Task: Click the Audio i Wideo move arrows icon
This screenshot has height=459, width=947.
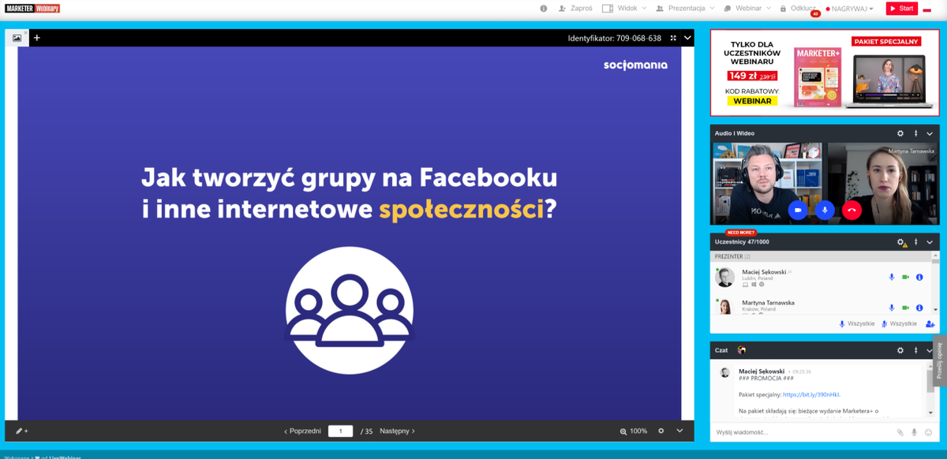Action: pos(915,133)
